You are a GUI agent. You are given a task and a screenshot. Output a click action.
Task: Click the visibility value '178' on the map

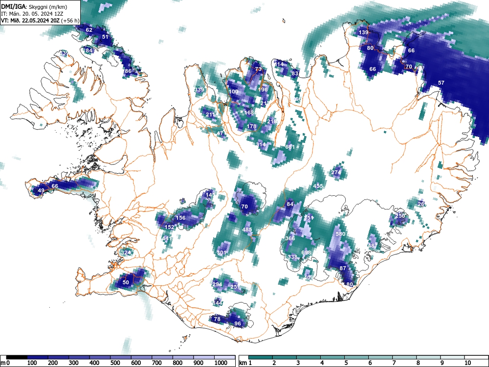pyautogui.click(x=252, y=126)
